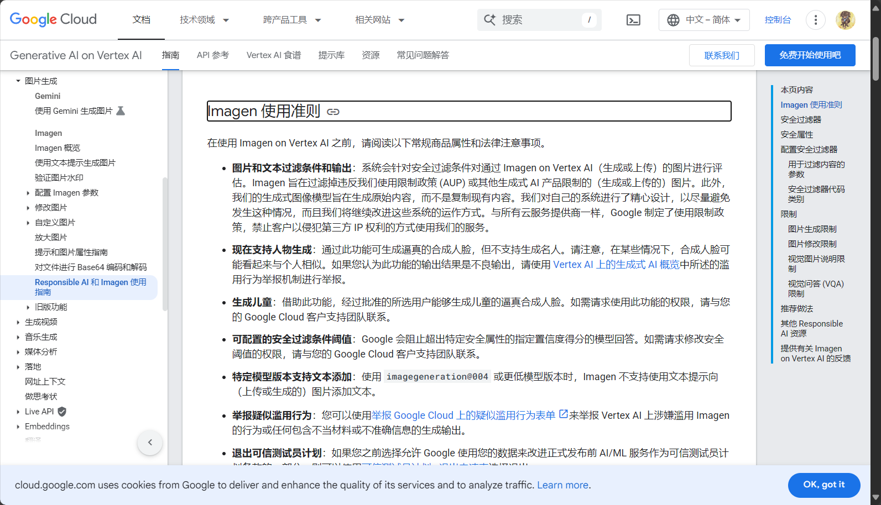Click the external link icon after 疑似滥用行为表单
The height and width of the screenshot is (505, 881).
click(x=563, y=414)
